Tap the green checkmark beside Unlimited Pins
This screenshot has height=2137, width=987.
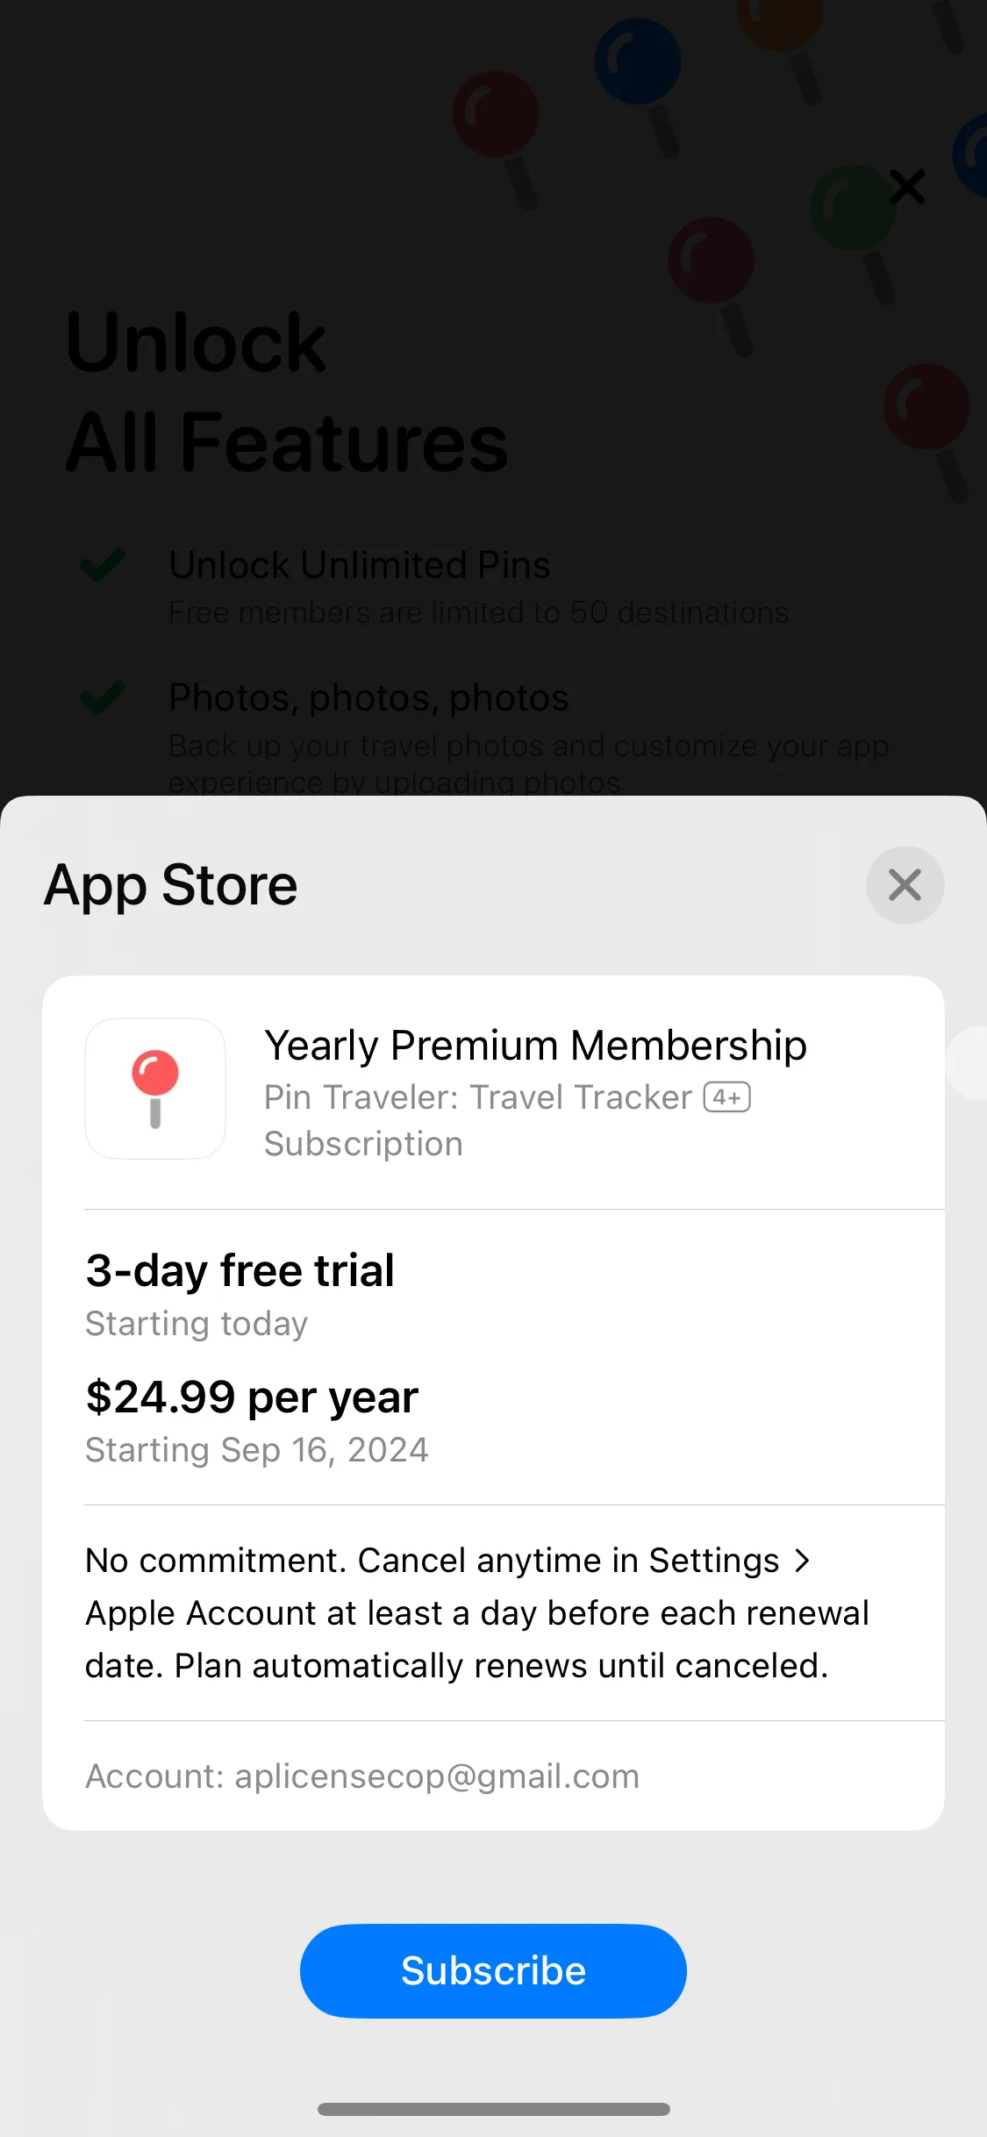point(103,565)
